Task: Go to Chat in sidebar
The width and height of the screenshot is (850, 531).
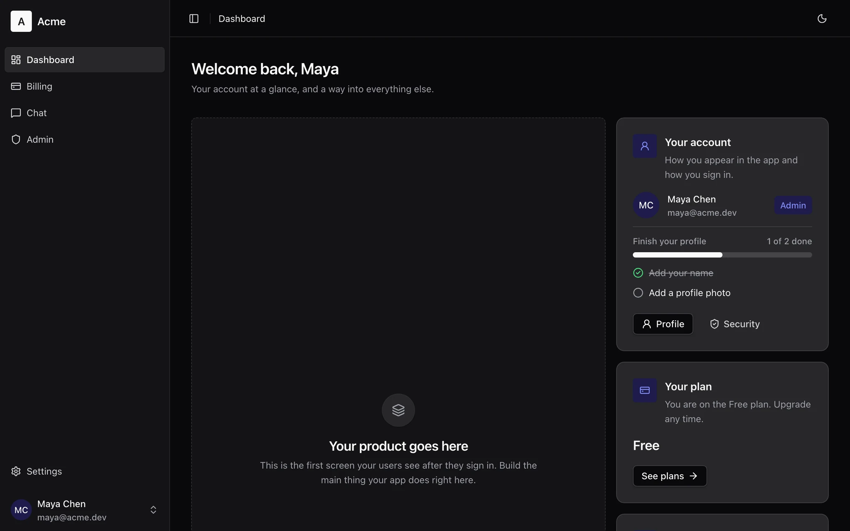Action: coord(85,113)
